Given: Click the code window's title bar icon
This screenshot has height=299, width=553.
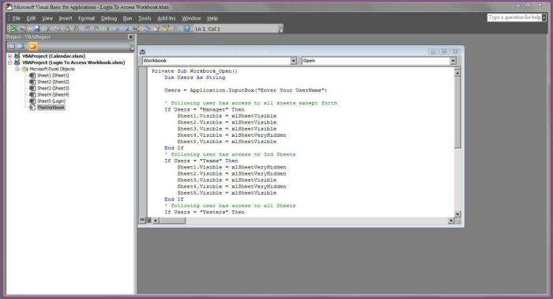Looking at the screenshot, I should (142, 51).
